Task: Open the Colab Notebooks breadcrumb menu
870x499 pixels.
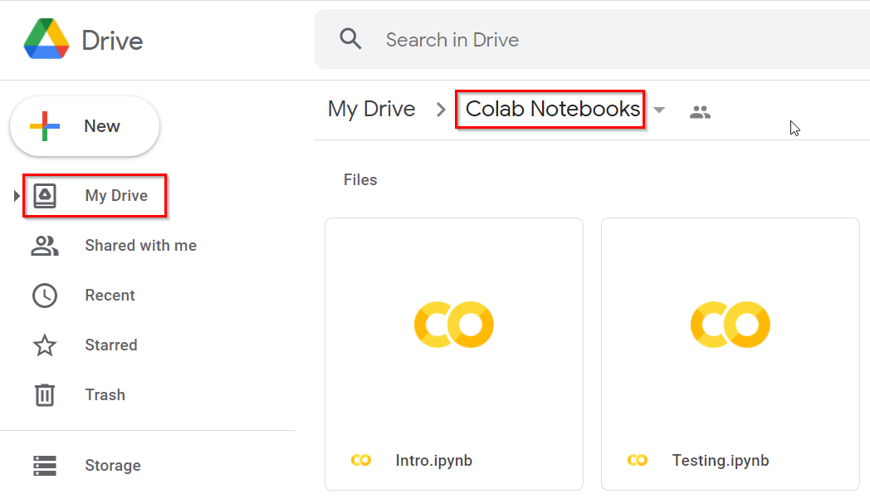Action: 552,109
